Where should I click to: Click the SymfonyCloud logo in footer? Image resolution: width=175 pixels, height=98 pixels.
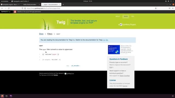69,73
